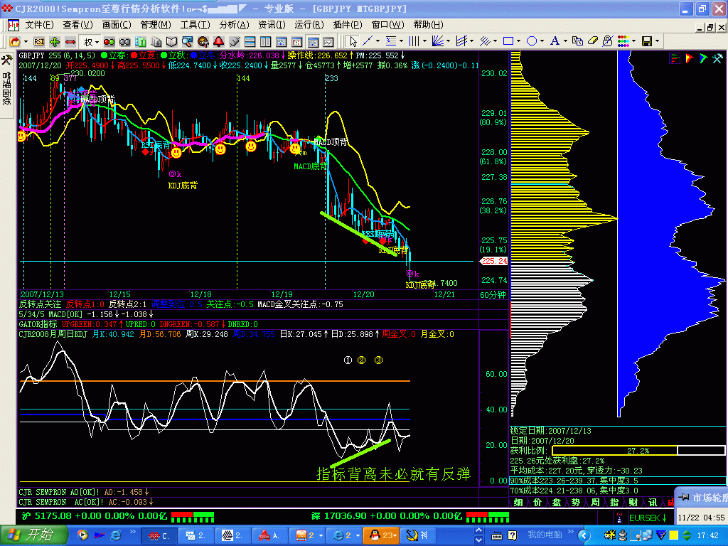Select the 价 tab below chip panel
Viewport: 728px width, 546px height.
pyautogui.click(x=537, y=503)
